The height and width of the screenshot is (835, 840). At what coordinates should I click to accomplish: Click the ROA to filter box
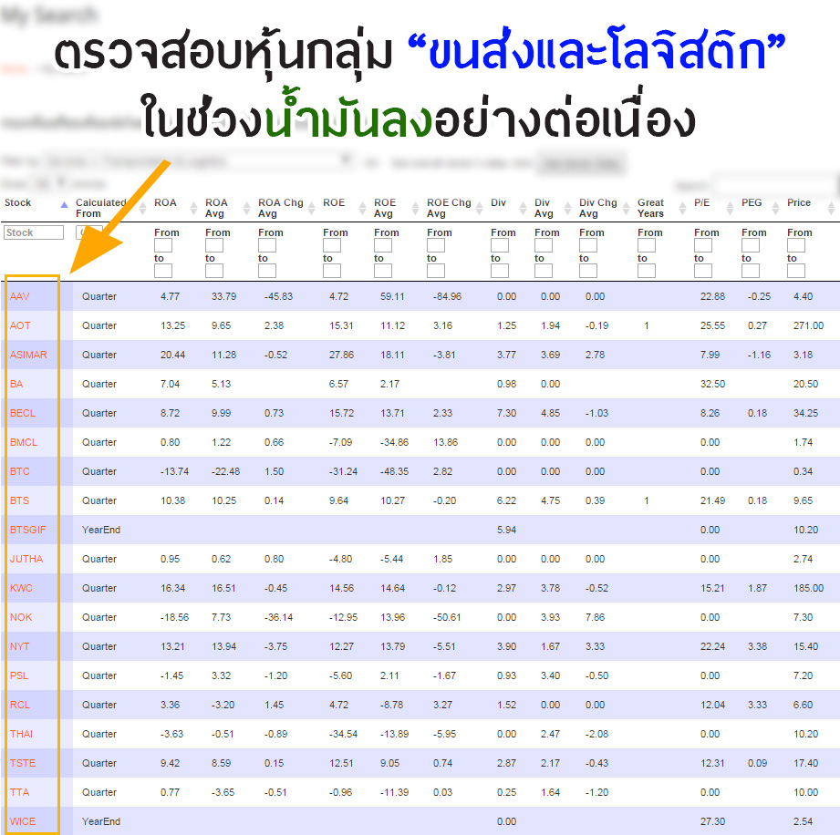[163, 271]
